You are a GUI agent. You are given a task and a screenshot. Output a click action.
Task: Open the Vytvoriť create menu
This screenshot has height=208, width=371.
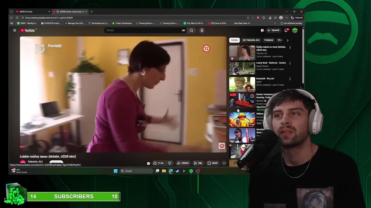273,30
